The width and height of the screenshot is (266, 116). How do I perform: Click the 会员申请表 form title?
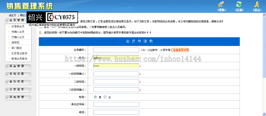pos(139,41)
